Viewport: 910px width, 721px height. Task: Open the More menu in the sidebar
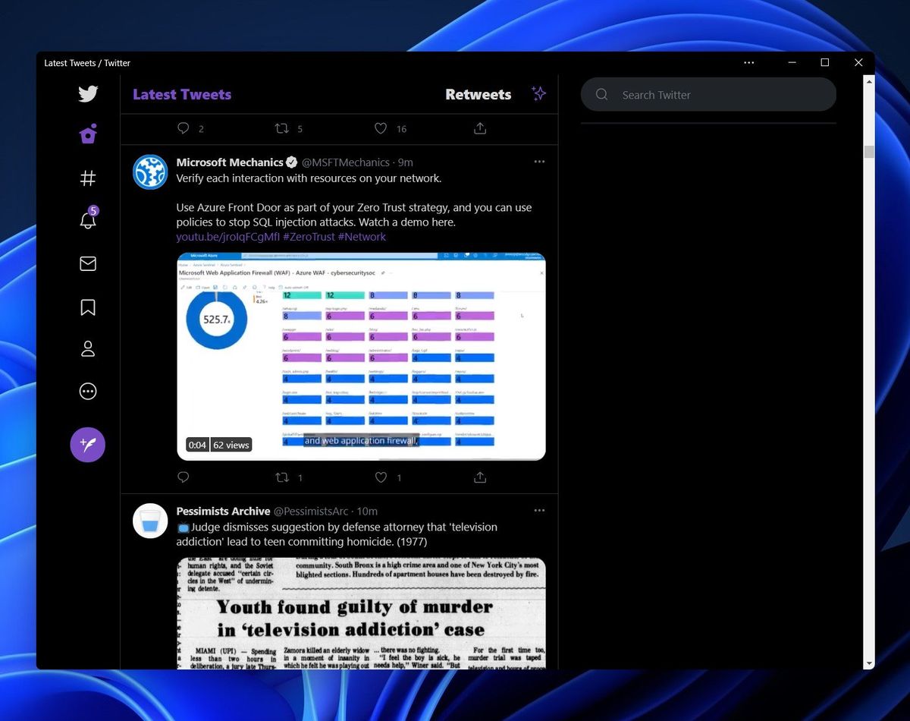(87, 391)
